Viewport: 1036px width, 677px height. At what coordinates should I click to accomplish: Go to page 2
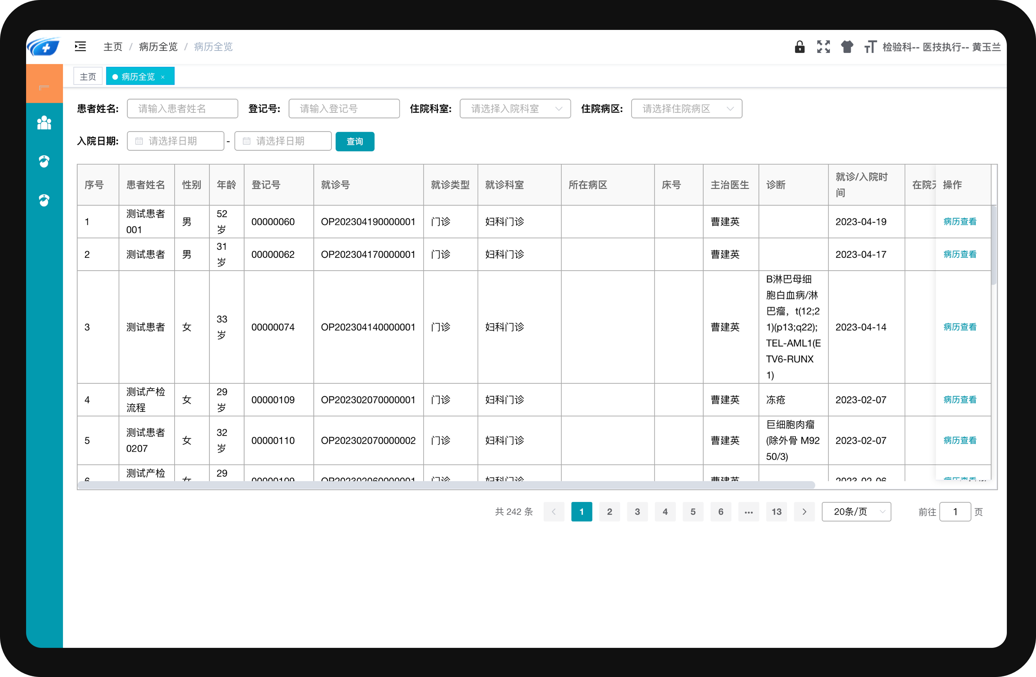tap(609, 512)
